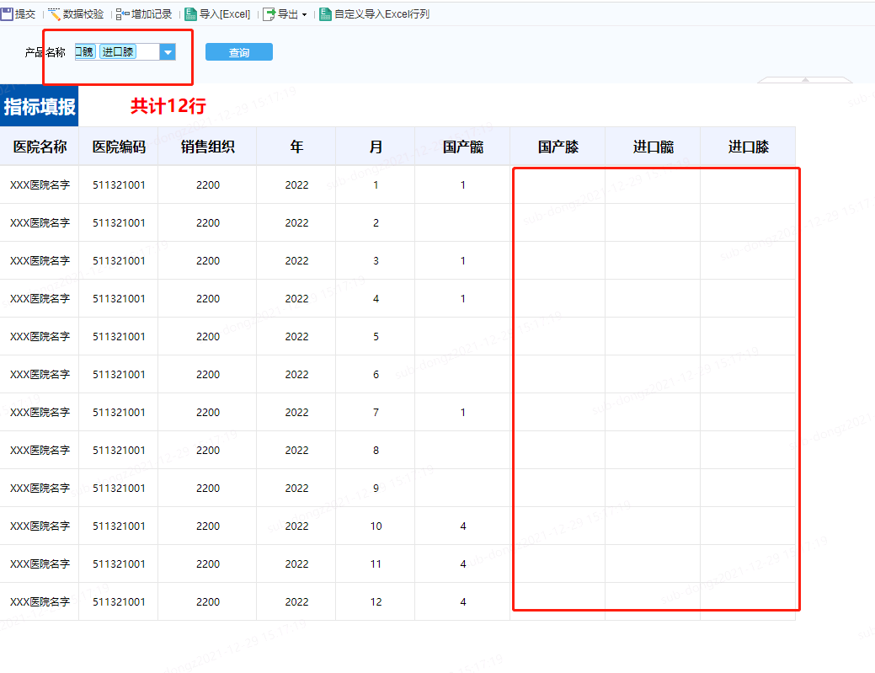Click the 国产髋 column header
The image size is (875, 673).
[x=462, y=147]
